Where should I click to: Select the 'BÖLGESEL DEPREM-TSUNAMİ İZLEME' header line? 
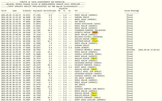[x=43, y=4]
